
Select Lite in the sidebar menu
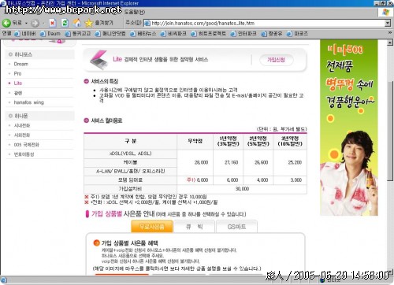pyautogui.click(x=18, y=83)
